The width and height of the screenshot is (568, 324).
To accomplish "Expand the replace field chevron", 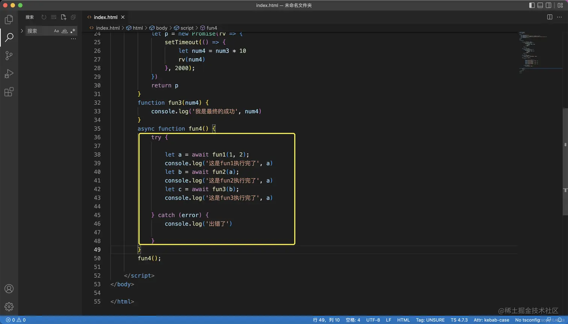I will coord(22,31).
